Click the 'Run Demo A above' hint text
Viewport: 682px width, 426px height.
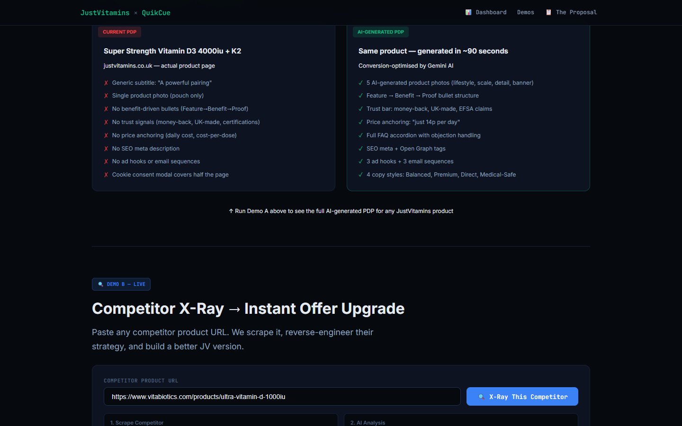click(341, 211)
